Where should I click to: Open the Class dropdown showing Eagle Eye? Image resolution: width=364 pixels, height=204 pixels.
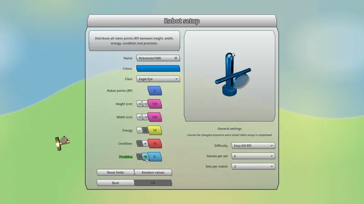point(158,79)
